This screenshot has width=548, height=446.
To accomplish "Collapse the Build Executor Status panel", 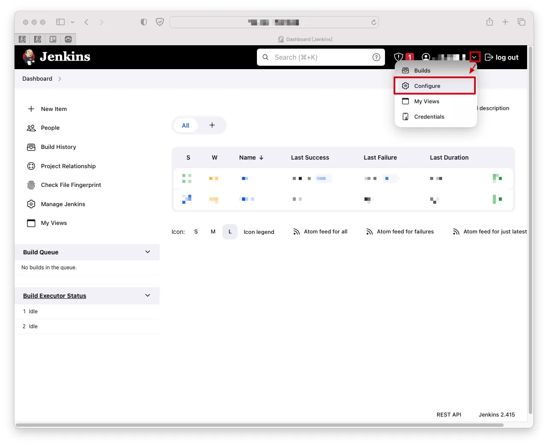I will pyautogui.click(x=148, y=295).
